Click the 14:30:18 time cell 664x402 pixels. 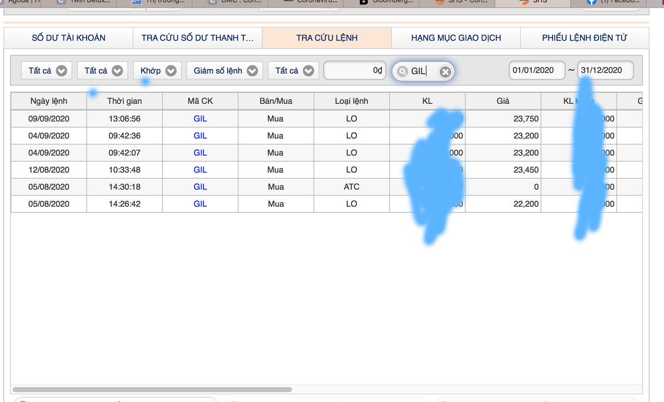(x=125, y=187)
